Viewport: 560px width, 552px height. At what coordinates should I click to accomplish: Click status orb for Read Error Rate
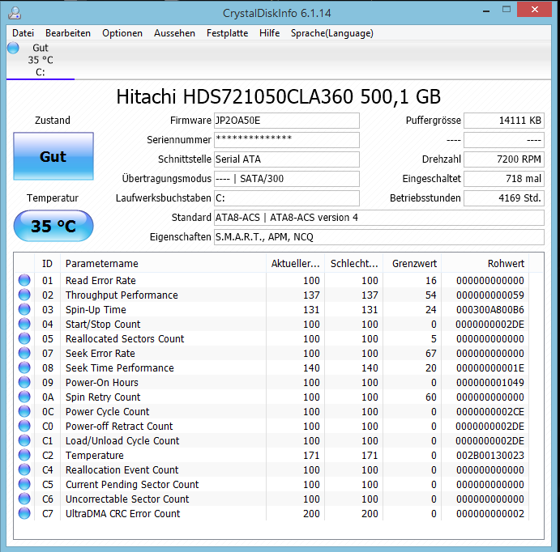tap(24, 280)
